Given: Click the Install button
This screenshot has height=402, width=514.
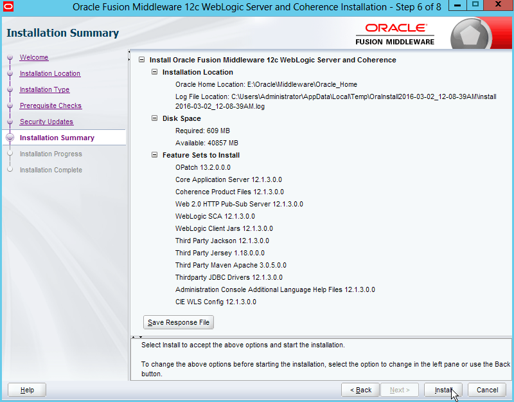Looking at the screenshot, I should 444,390.
